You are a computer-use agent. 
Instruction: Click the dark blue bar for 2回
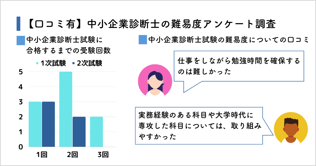pos(79,132)
